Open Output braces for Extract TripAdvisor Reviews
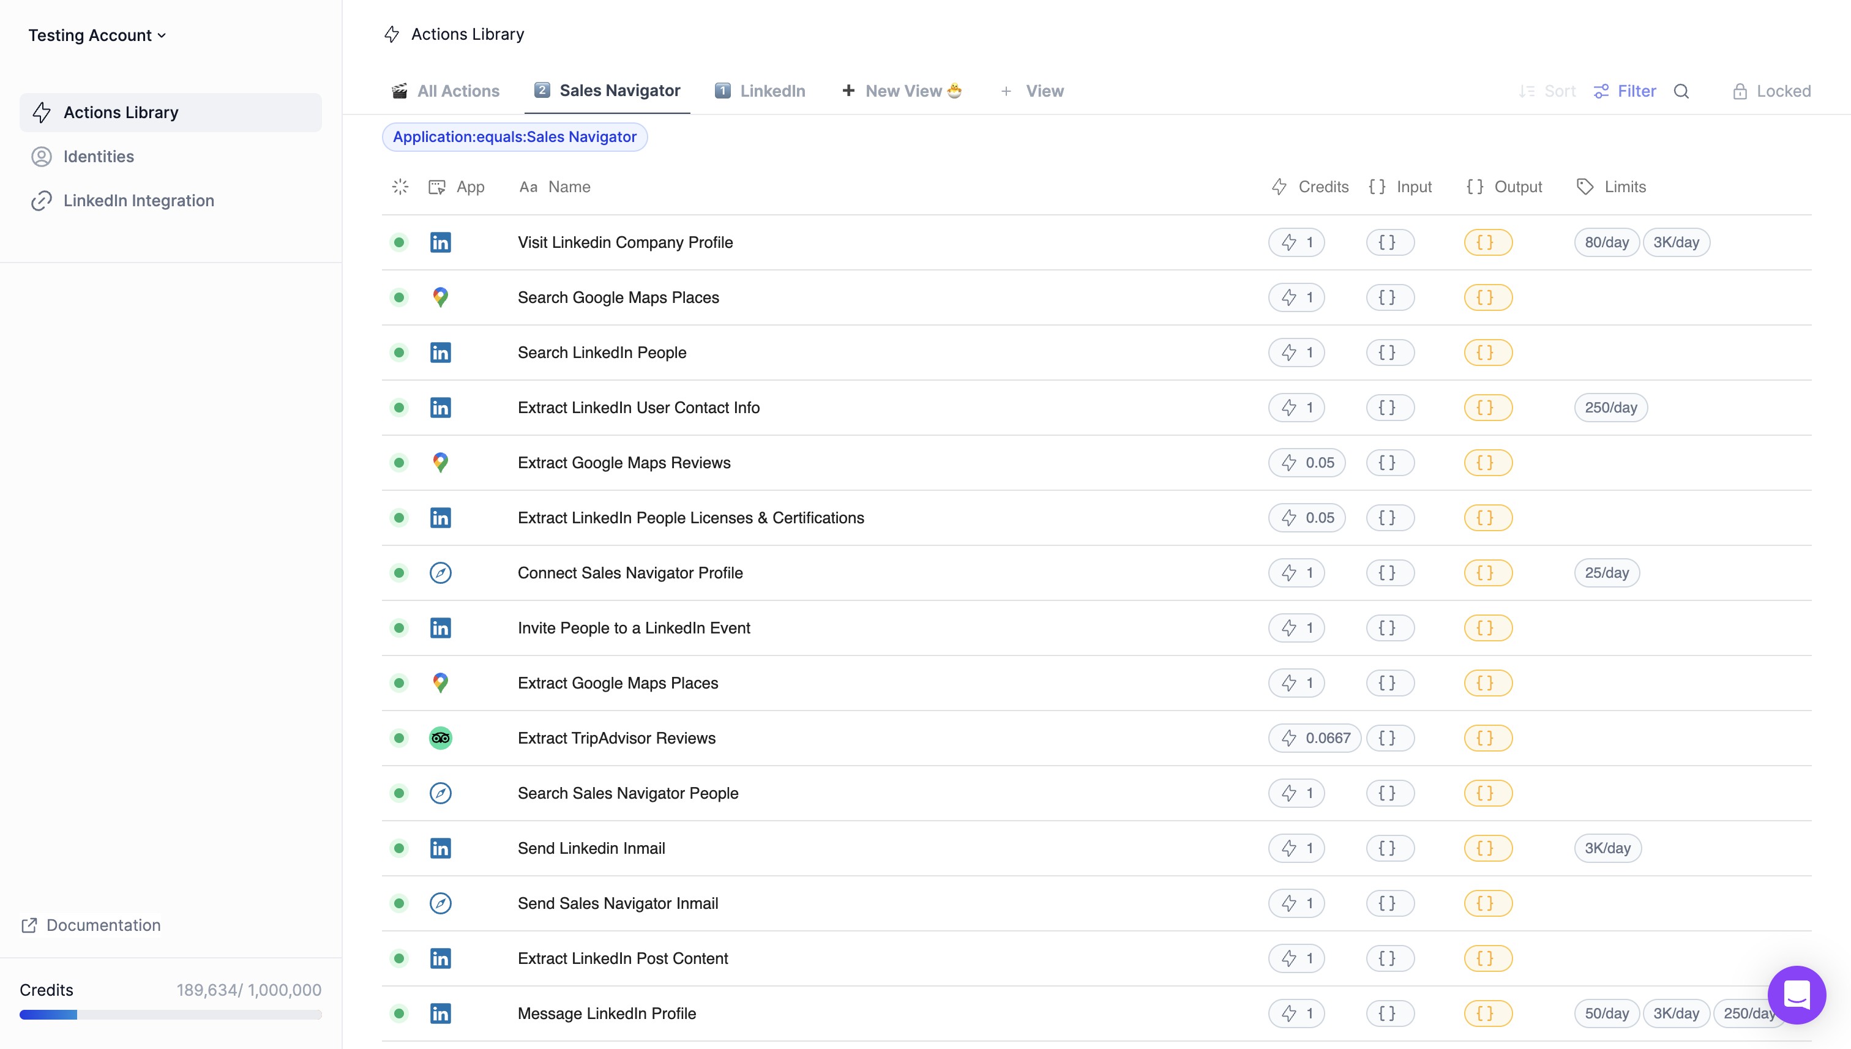This screenshot has width=1851, height=1049. pyautogui.click(x=1488, y=737)
